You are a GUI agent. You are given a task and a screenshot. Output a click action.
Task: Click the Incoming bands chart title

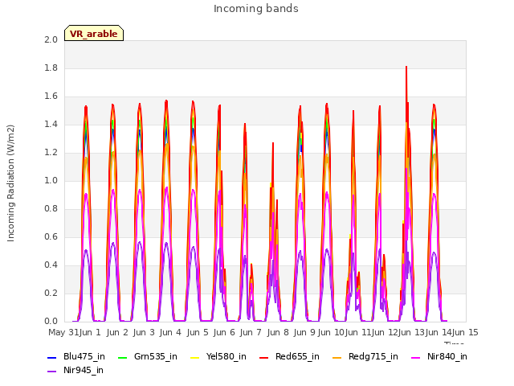pyautogui.click(x=256, y=9)
